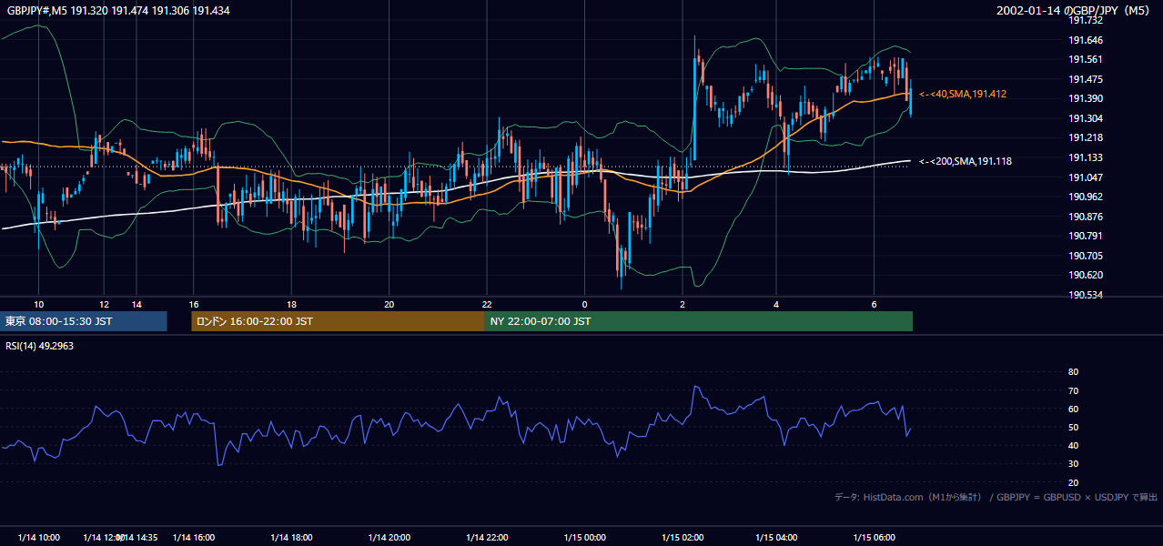1163x546 pixels.
Task: Click hour label 0 under the price chart
Action: click(x=584, y=304)
